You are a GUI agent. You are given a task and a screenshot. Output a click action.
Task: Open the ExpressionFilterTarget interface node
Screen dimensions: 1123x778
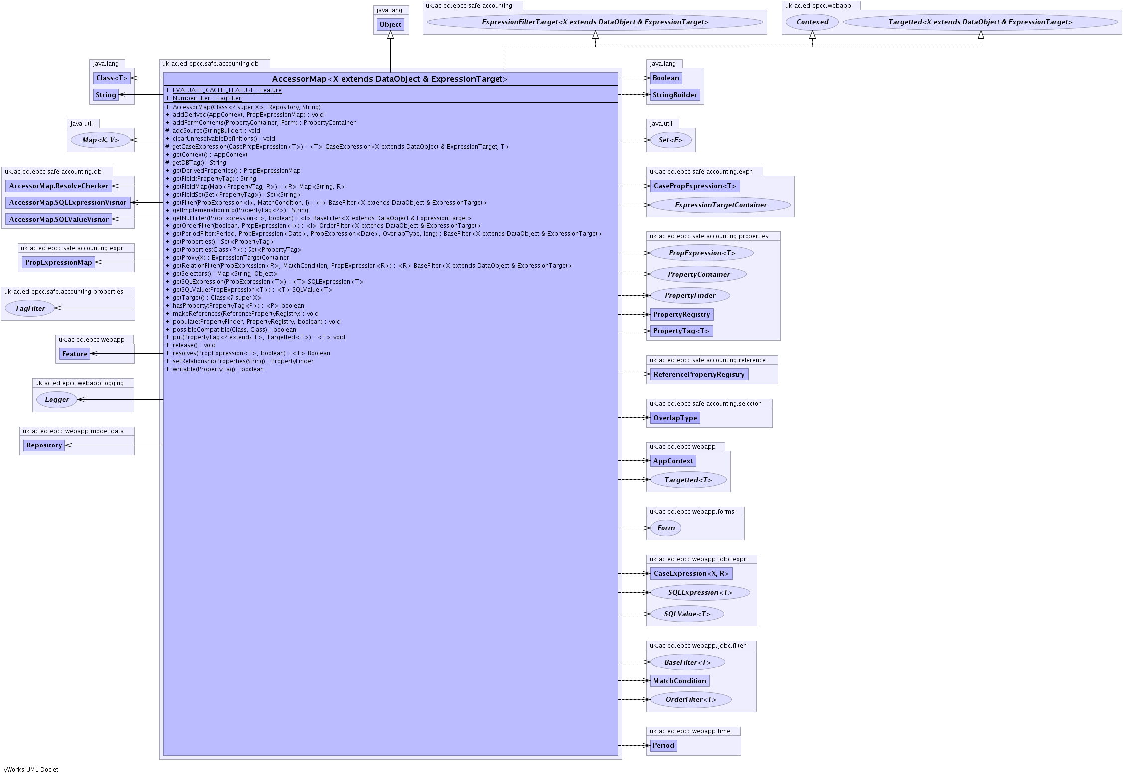[x=595, y=22]
